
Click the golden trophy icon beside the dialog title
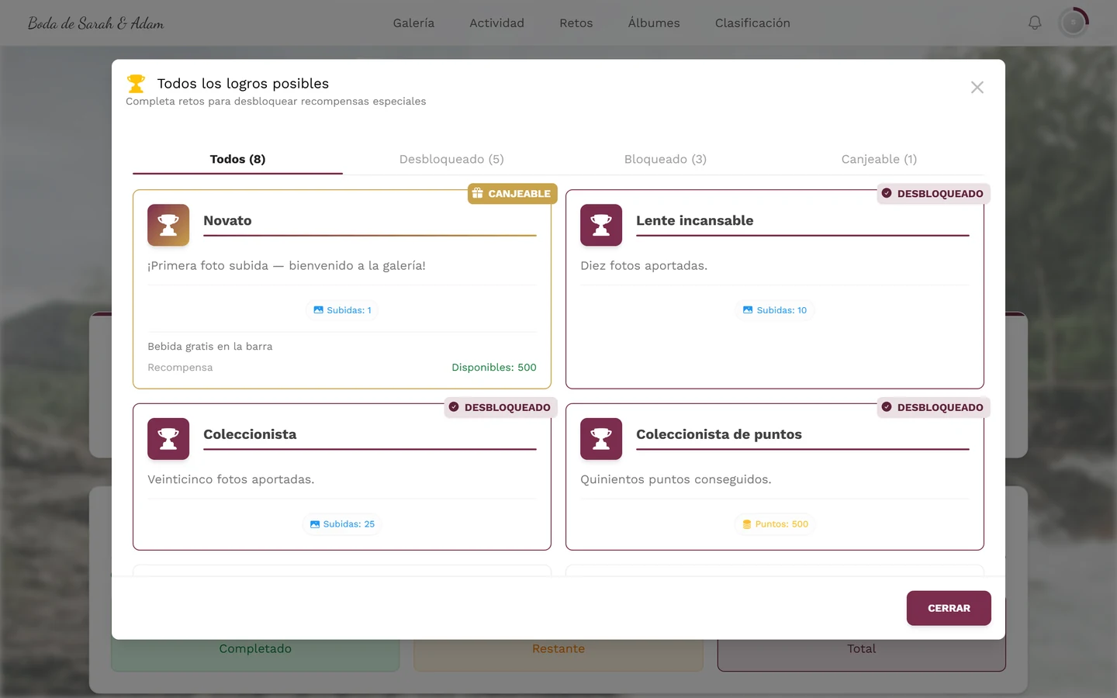[x=136, y=83]
